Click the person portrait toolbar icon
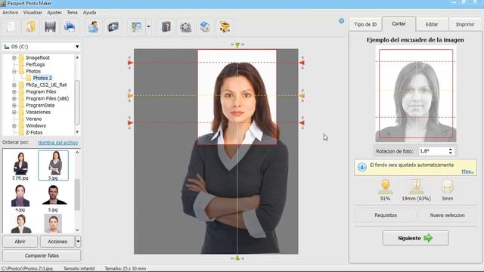Viewport: 484px width, 272px height. [93, 27]
